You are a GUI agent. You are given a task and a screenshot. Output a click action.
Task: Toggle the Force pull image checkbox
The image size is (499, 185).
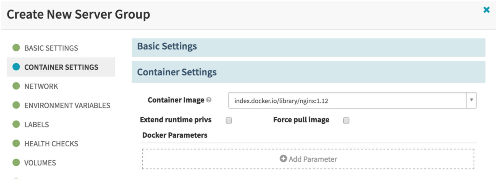pyautogui.click(x=346, y=121)
